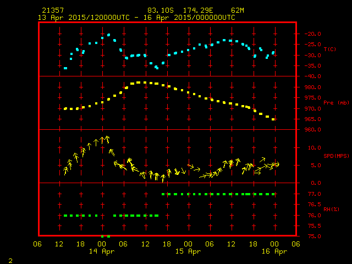352x264 pixels.
Task: Select the -30.0 temperature tick label
Action: tap(313, 55)
